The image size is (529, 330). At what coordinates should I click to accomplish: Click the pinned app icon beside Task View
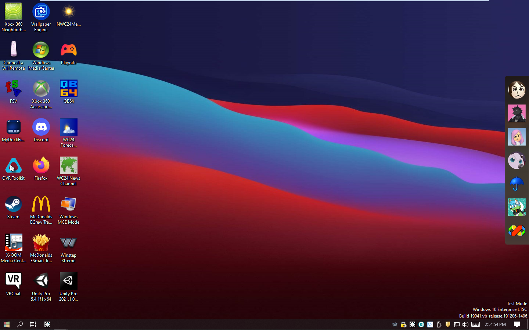pyautogui.click(x=47, y=324)
